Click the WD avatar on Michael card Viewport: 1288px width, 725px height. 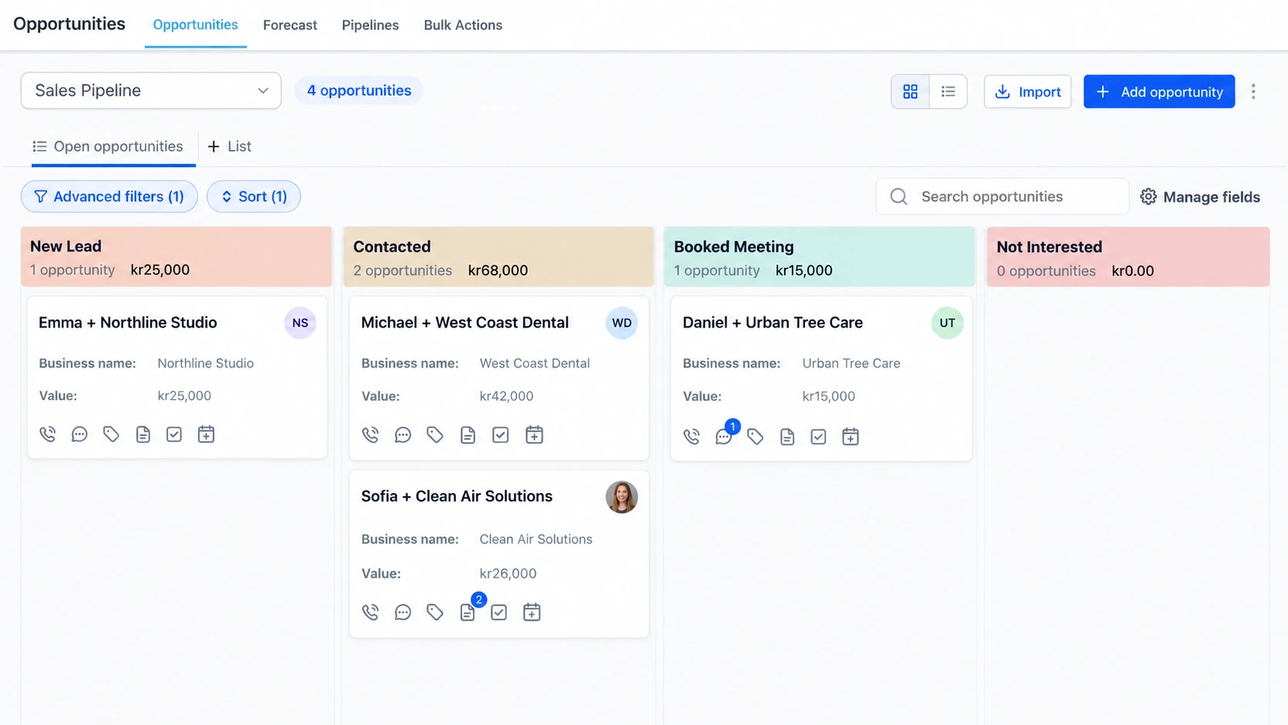[622, 323]
